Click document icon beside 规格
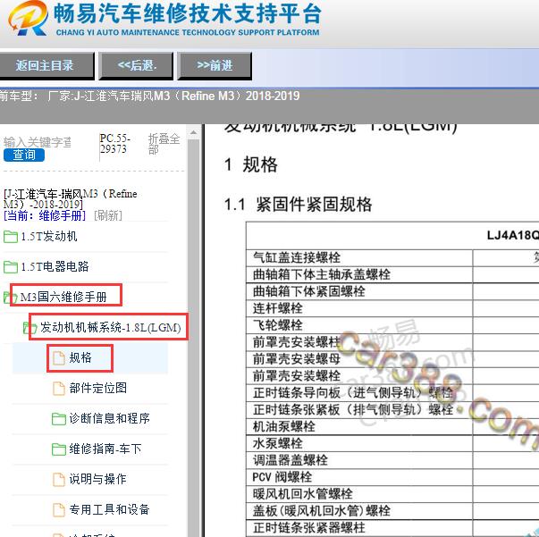Viewport: 539px width, 537px height. click(58, 358)
